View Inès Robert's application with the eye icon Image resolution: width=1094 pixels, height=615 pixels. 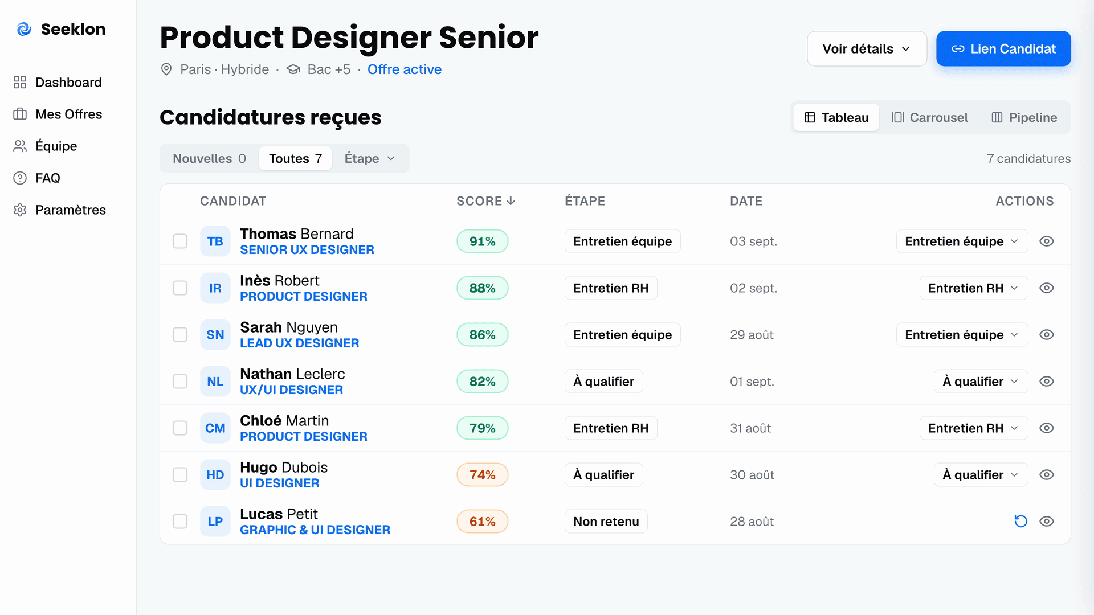[x=1047, y=288]
